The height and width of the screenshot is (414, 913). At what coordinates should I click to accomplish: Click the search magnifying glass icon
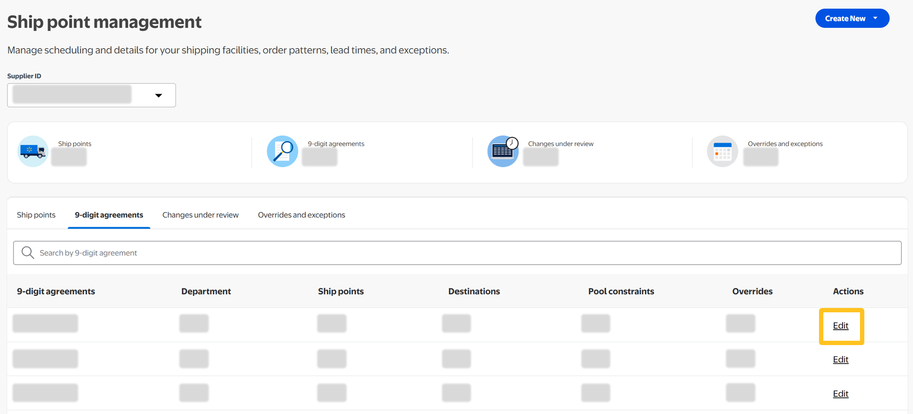(28, 253)
